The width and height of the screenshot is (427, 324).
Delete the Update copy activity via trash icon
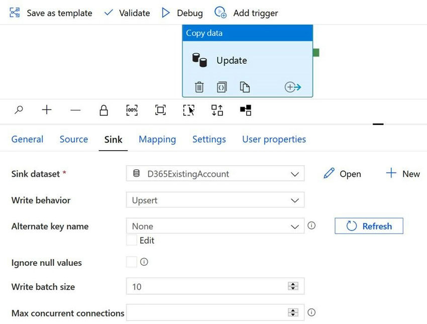tap(199, 87)
